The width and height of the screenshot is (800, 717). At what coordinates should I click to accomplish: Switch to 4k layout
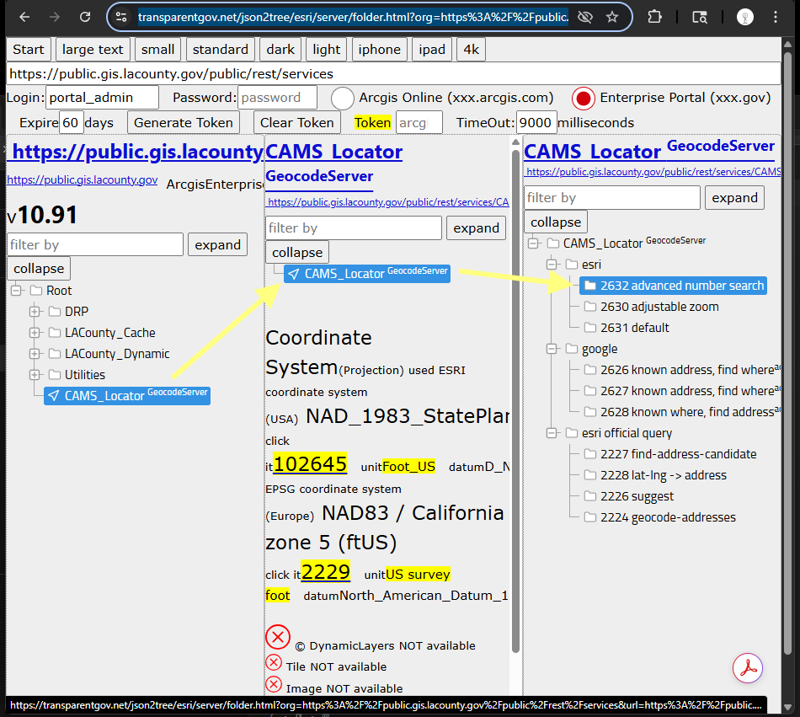(471, 50)
